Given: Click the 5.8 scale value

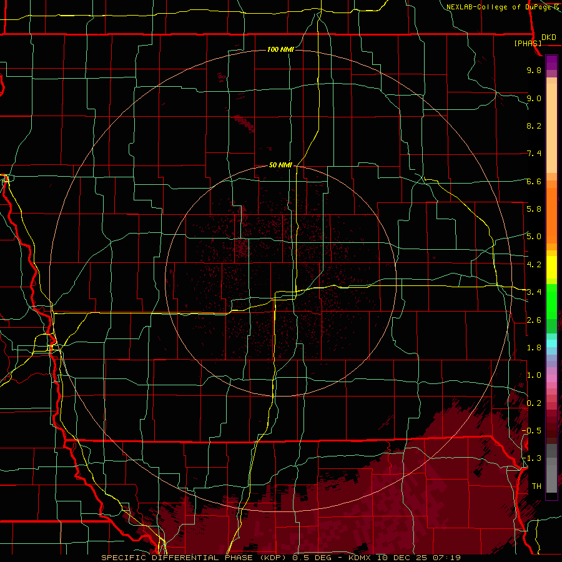Looking at the screenshot, I should pos(534,209).
